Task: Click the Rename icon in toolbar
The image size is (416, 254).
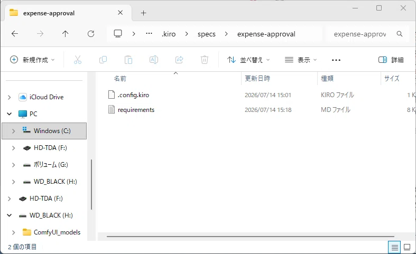Action: click(154, 60)
